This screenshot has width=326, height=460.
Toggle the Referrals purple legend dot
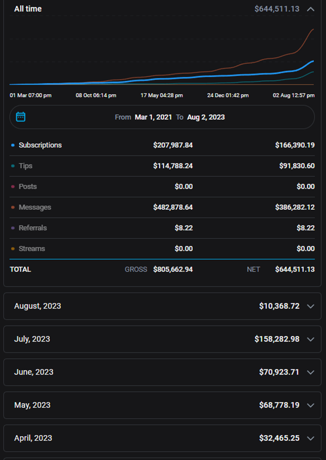(x=13, y=228)
